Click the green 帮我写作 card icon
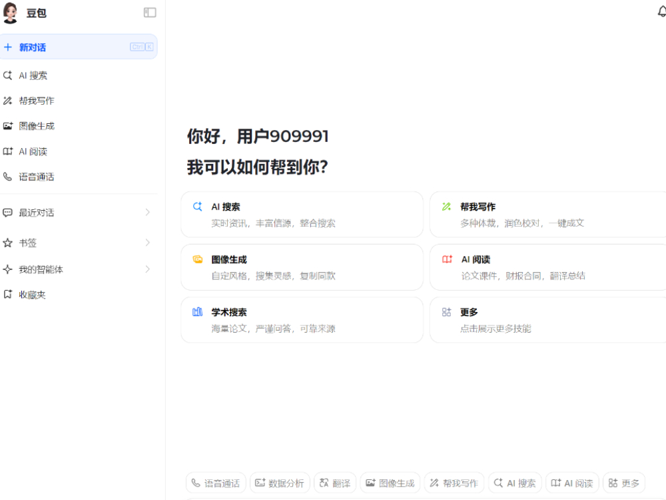Screen dimensions: 666x500 (446, 207)
